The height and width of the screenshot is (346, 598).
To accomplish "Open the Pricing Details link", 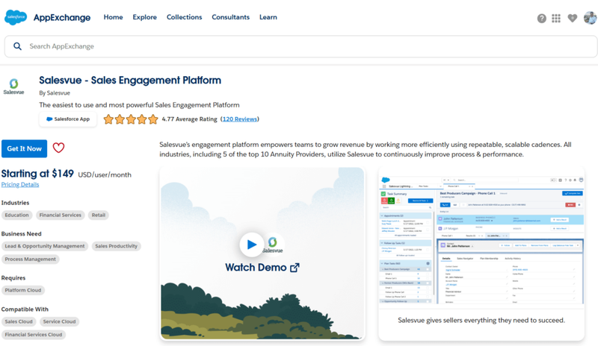I will [x=20, y=185].
